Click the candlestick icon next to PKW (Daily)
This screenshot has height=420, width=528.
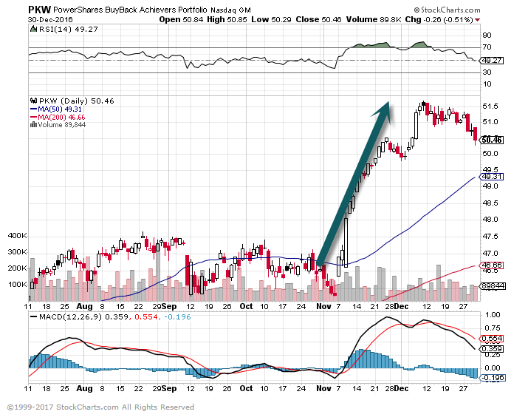pos(33,101)
